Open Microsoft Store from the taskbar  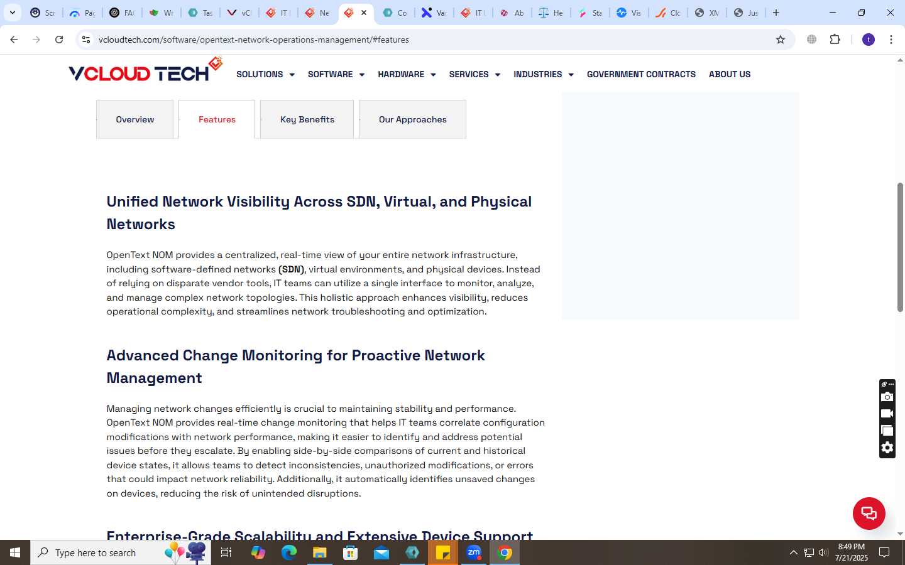[350, 552]
